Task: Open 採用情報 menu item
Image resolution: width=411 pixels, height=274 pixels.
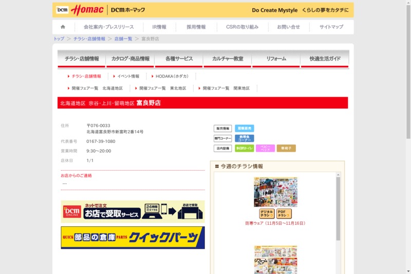Action: click(x=196, y=27)
